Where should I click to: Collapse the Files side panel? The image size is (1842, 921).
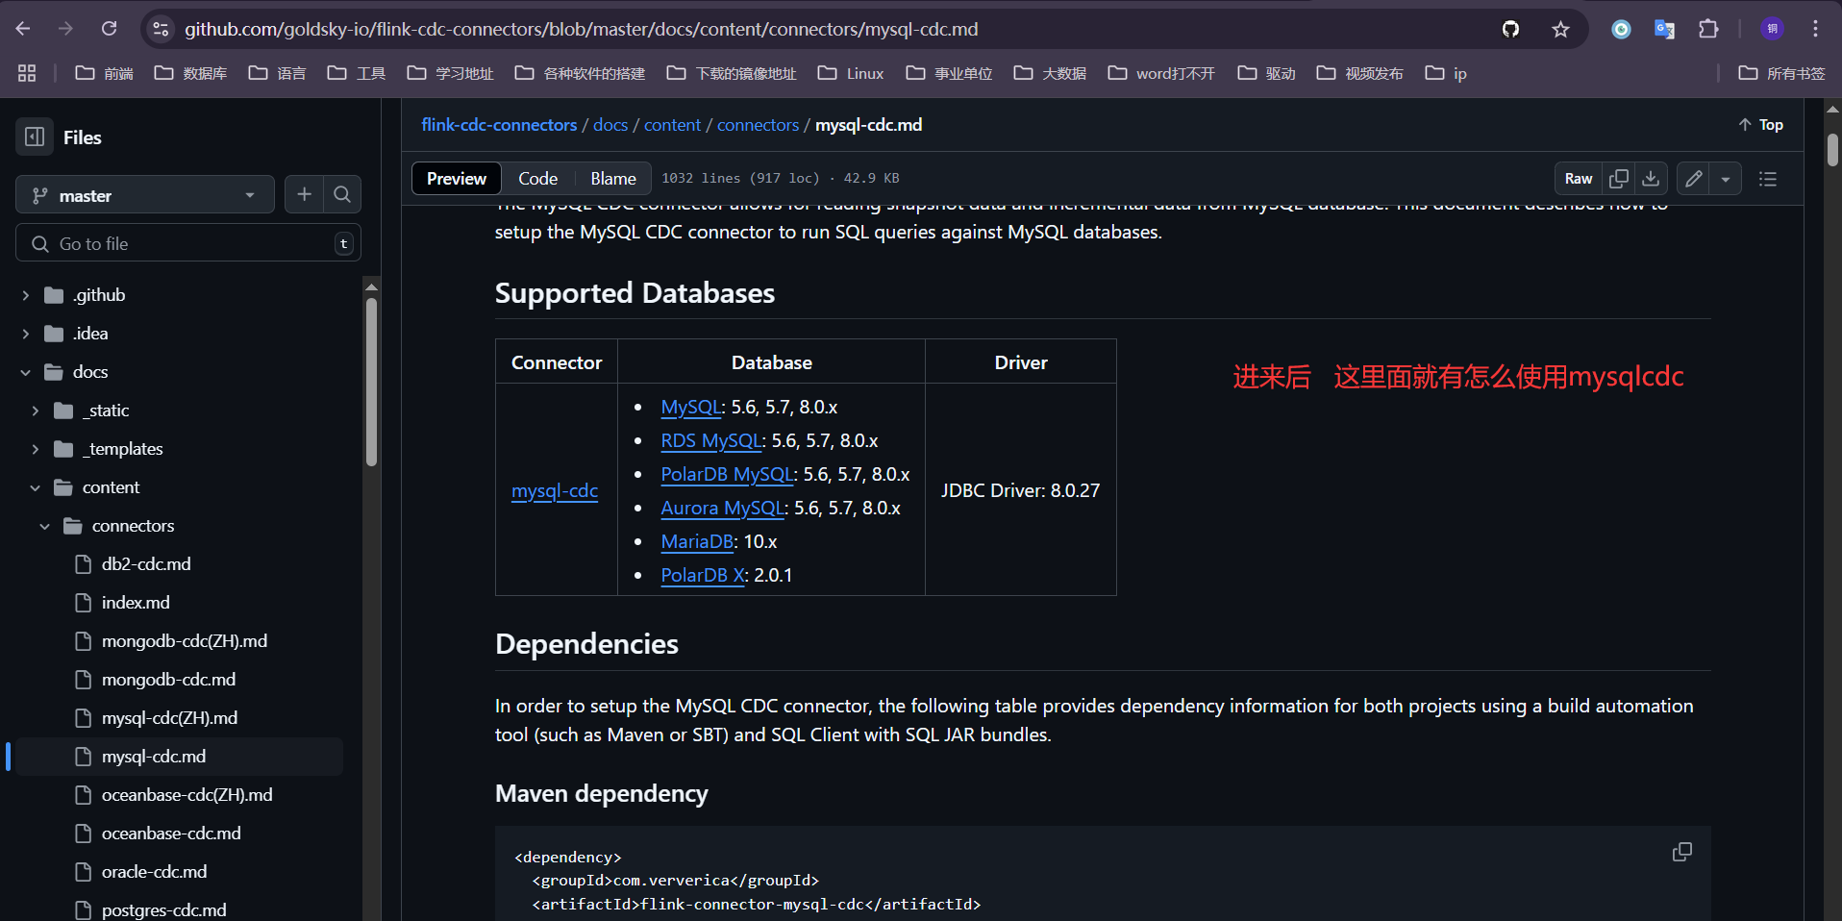[x=35, y=137]
